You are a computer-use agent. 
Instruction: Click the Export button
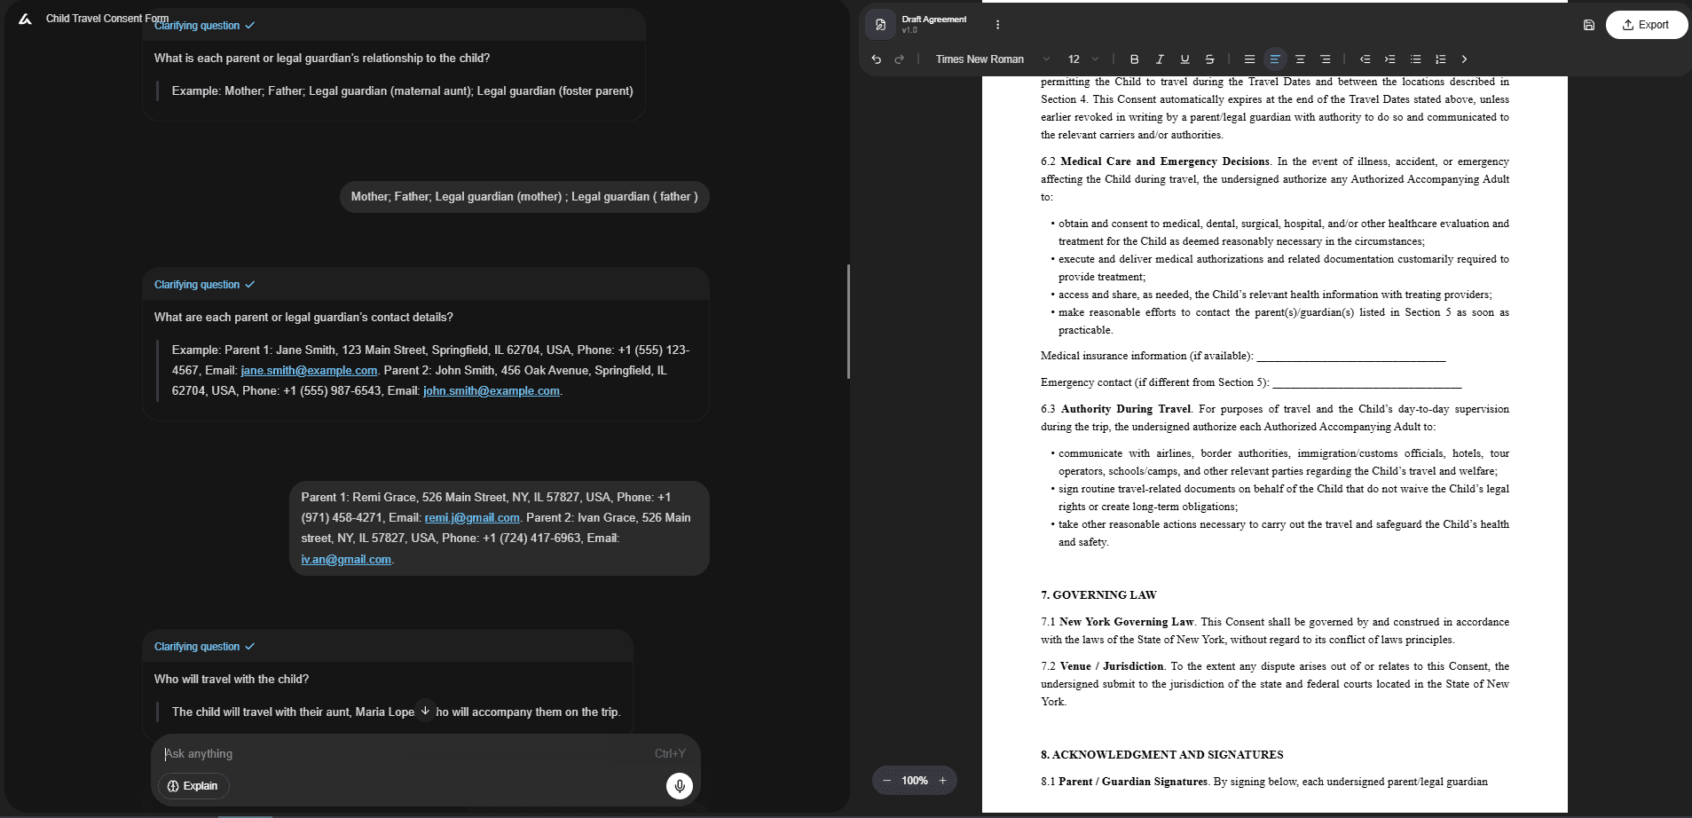(x=1647, y=25)
